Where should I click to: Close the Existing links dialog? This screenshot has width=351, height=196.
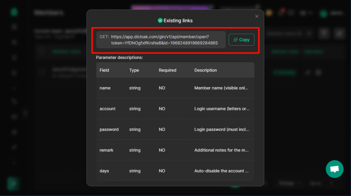pyautogui.click(x=257, y=16)
